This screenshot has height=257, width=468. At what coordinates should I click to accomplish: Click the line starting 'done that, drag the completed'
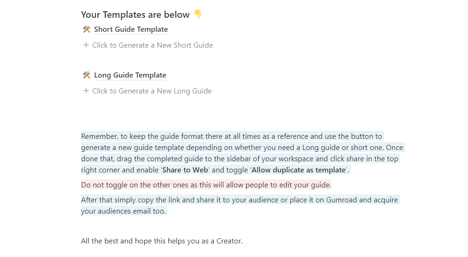tap(240, 158)
